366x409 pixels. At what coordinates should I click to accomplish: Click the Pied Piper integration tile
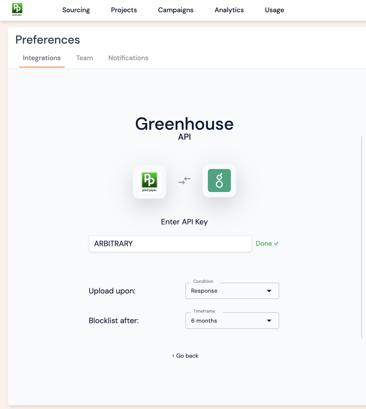[149, 182]
